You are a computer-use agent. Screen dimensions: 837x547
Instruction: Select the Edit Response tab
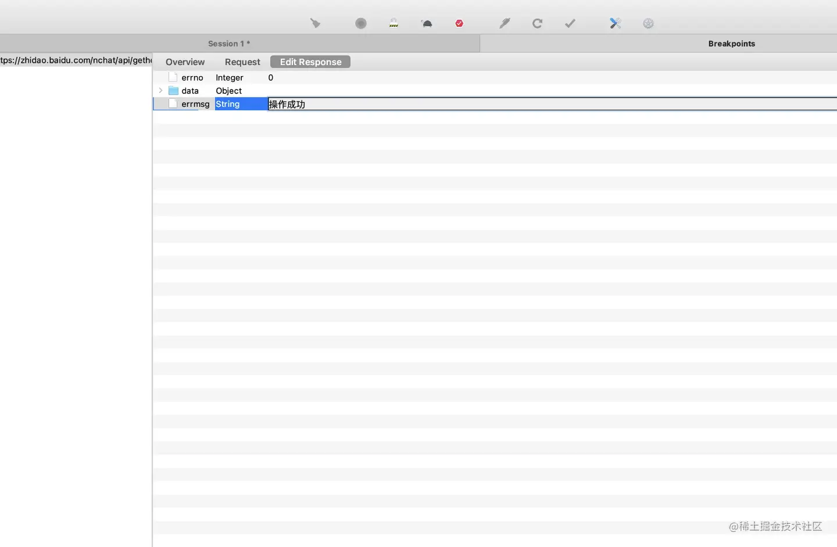[310, 62]
